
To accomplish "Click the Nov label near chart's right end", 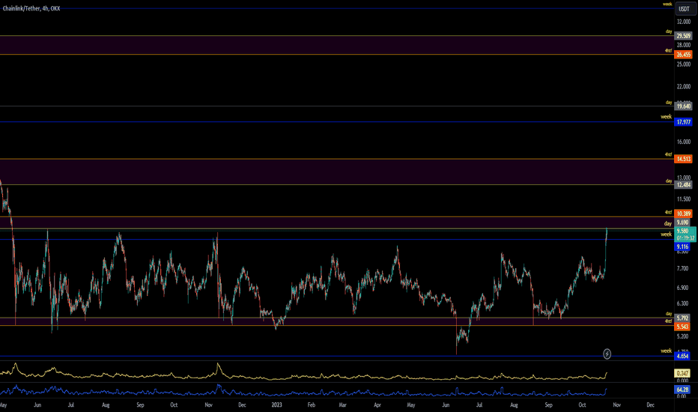I will coord(616,405).
